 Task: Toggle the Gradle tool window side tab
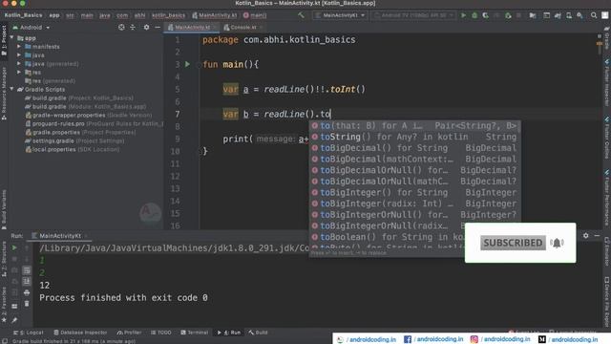[607, 38]
